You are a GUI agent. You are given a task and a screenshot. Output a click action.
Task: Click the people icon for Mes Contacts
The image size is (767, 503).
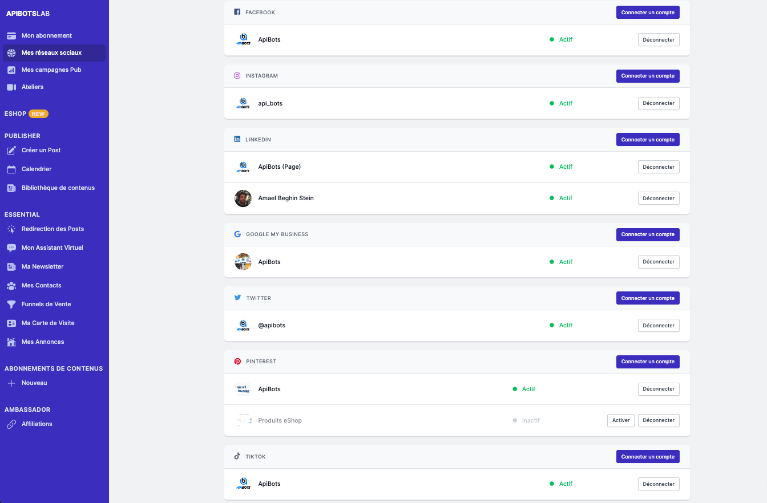[x=11, y=286]
